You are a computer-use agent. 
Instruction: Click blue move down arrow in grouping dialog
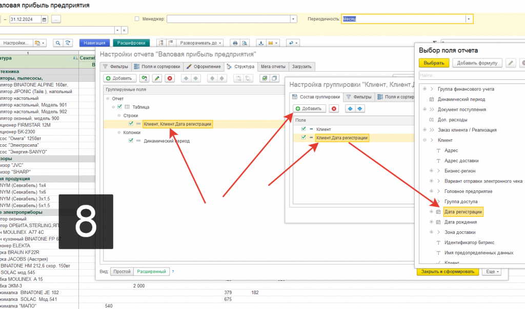tap(359, 108)
